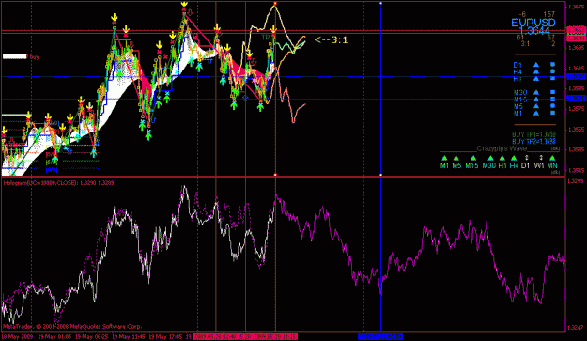
Task: Select the BUY TP1 target line
Action: (x=533, y=134)
